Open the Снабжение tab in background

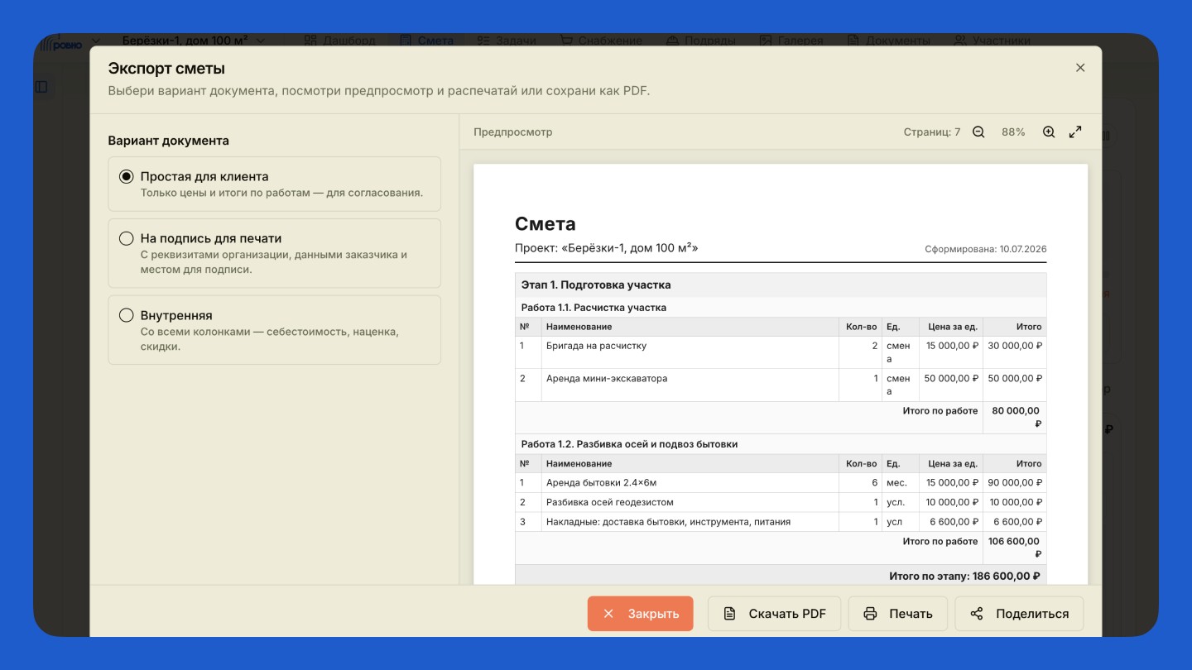pos(601,40)
